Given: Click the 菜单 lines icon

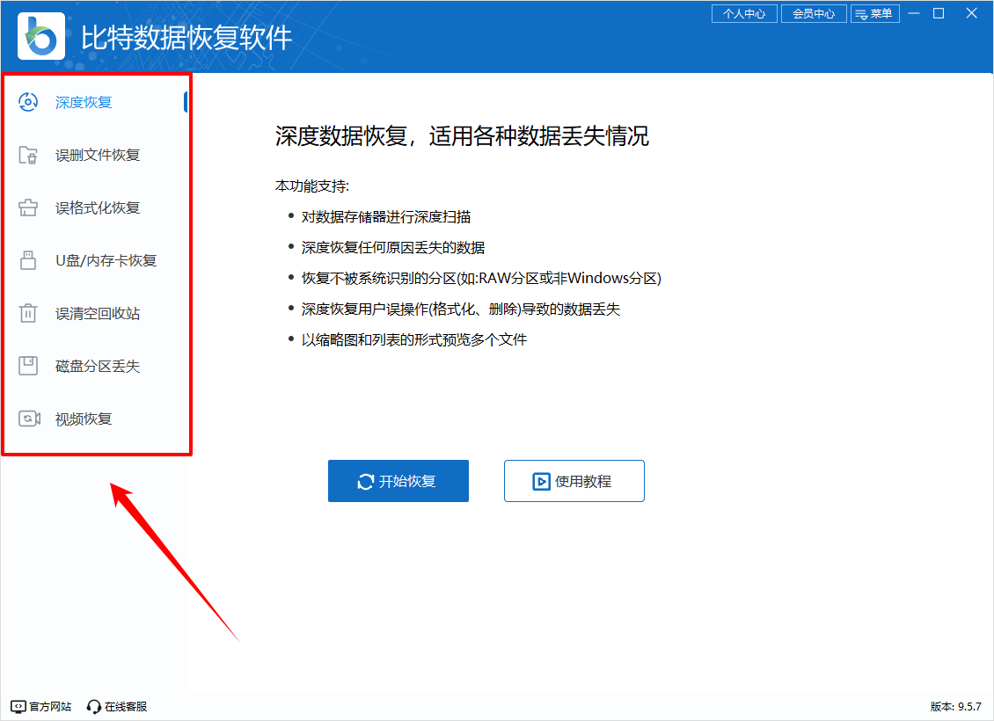Looking at the screenshot, I should point(861,14).
